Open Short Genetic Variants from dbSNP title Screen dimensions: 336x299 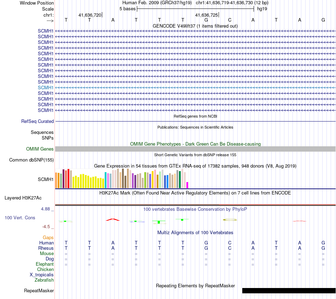[195, 155]
